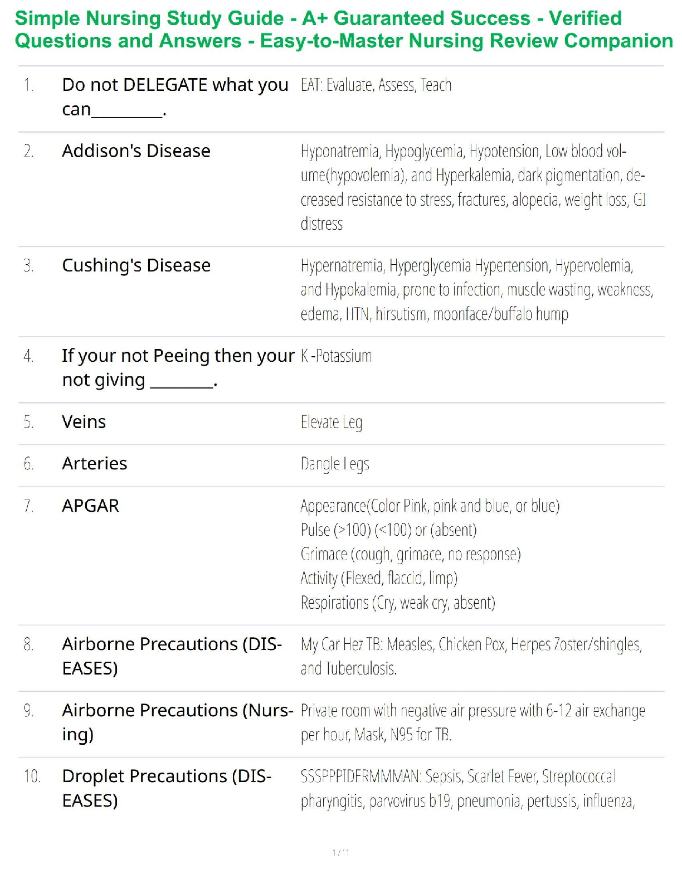Click the 'If your not Peeing' question
The image size is (682, 883).
click(x=178, y=367)
